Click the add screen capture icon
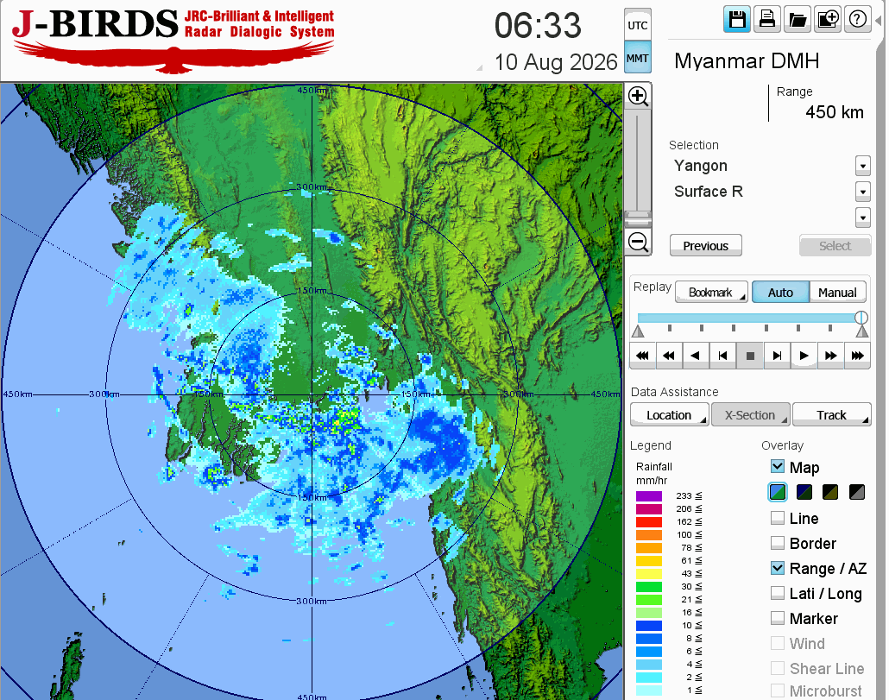889x700 pixels. (x=827, y=20)
